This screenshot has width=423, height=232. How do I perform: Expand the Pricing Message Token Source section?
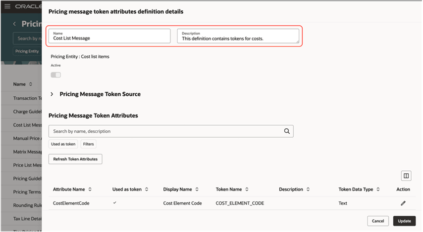pyautogui.click(x=52, y=94)
